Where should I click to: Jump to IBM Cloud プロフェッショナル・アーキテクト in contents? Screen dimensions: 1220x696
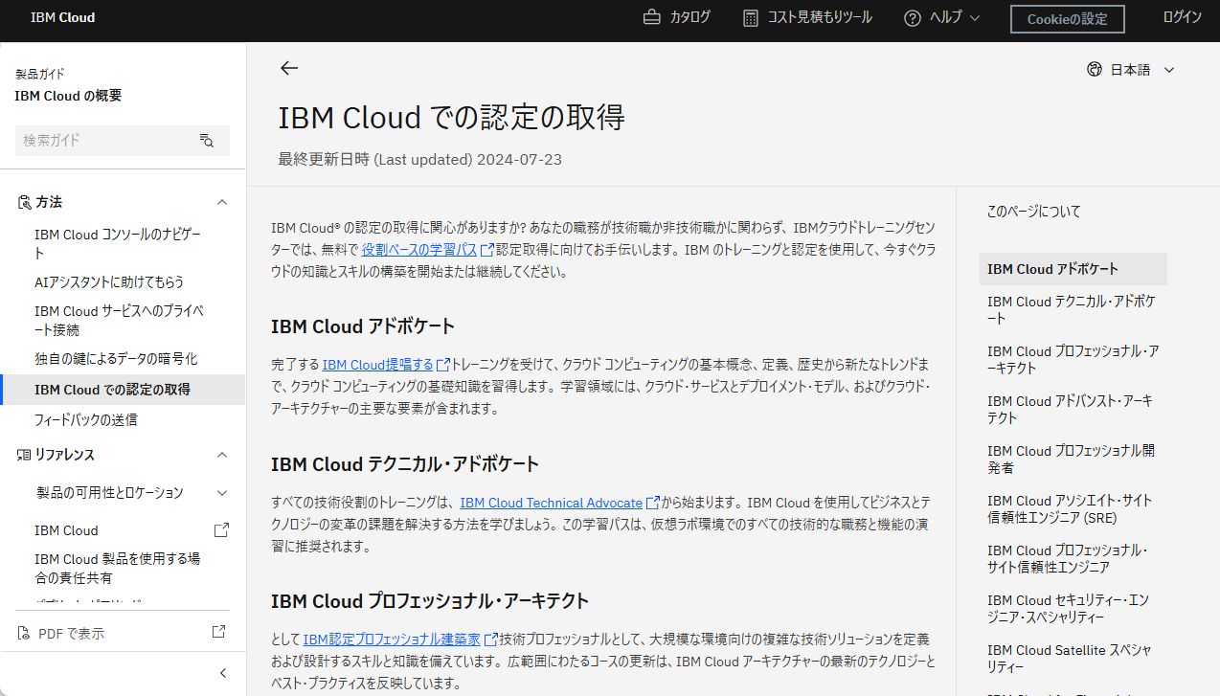(x=1073, y=360)
